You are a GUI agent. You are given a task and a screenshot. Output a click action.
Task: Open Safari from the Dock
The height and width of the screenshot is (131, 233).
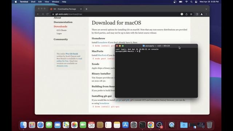click(40, 125)
